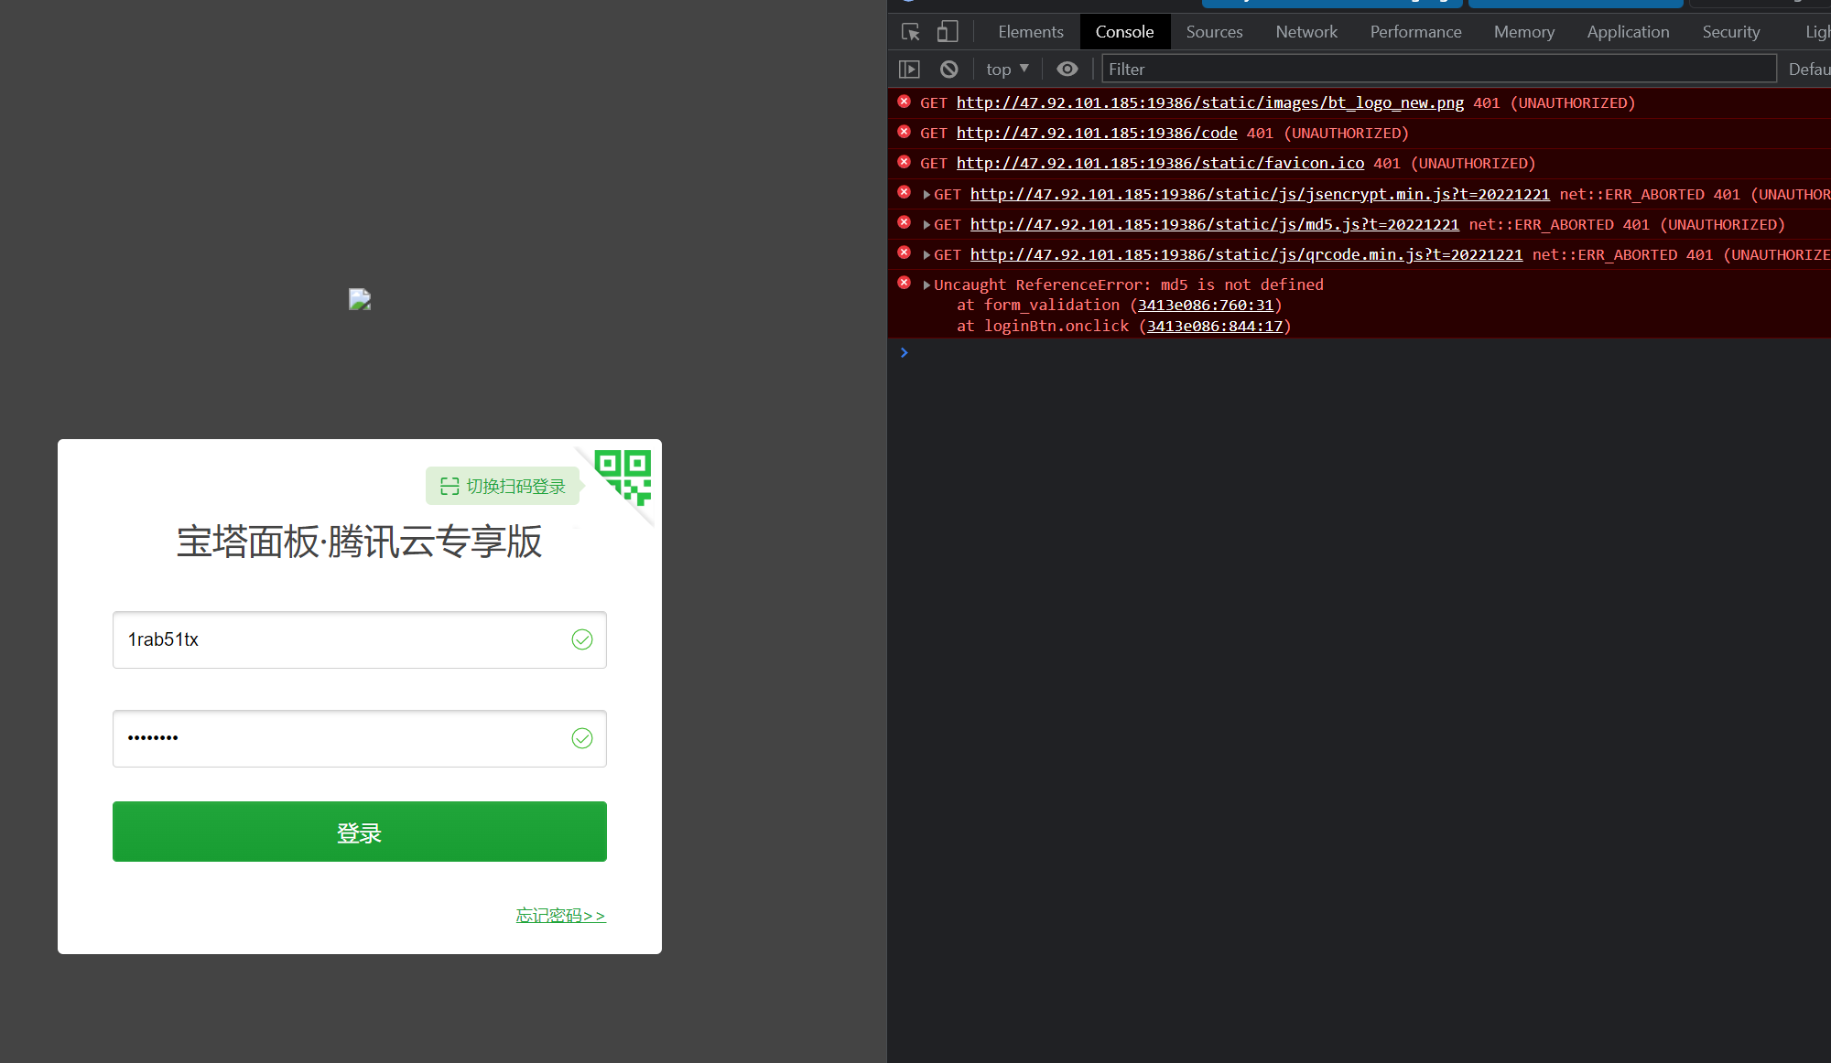Click error icon of favicon.ico row

[x=904, y=162]
